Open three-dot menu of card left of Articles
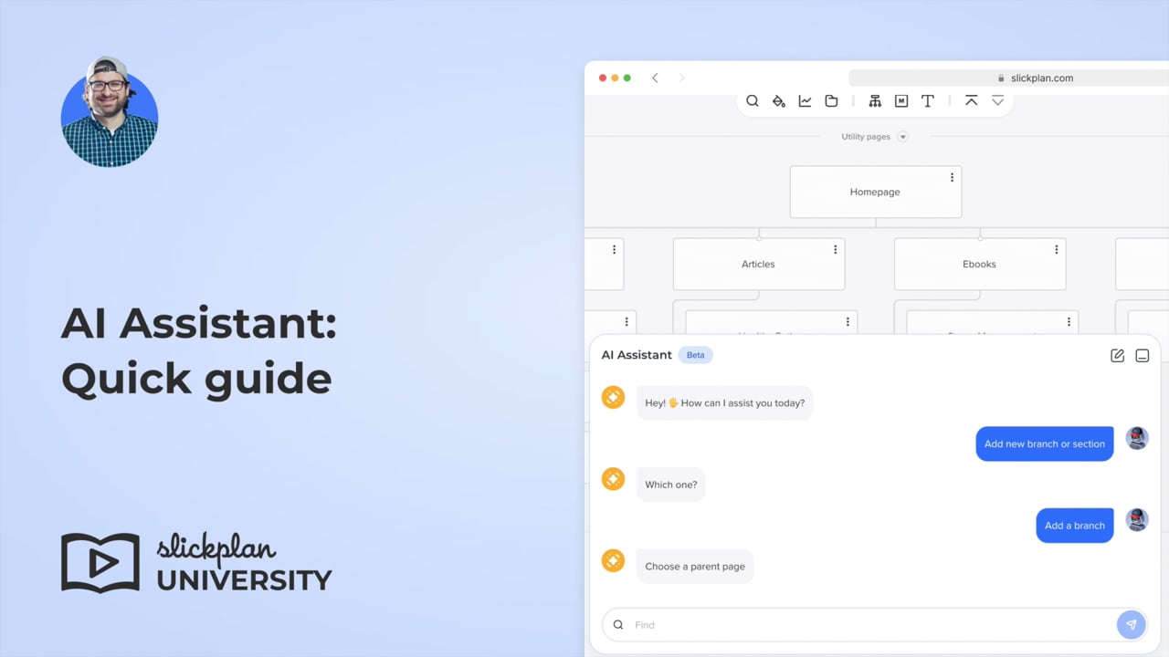This screenshot has height=657, width=1169. point(614,250)
